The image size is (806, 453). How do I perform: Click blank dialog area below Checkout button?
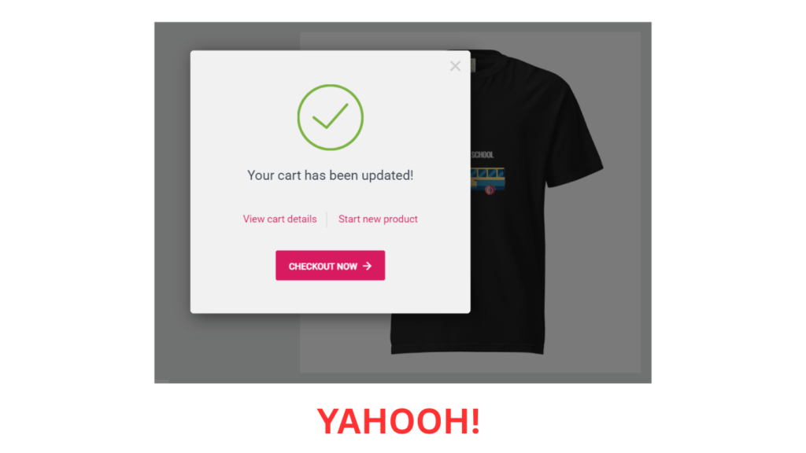(x=330, y=296)
